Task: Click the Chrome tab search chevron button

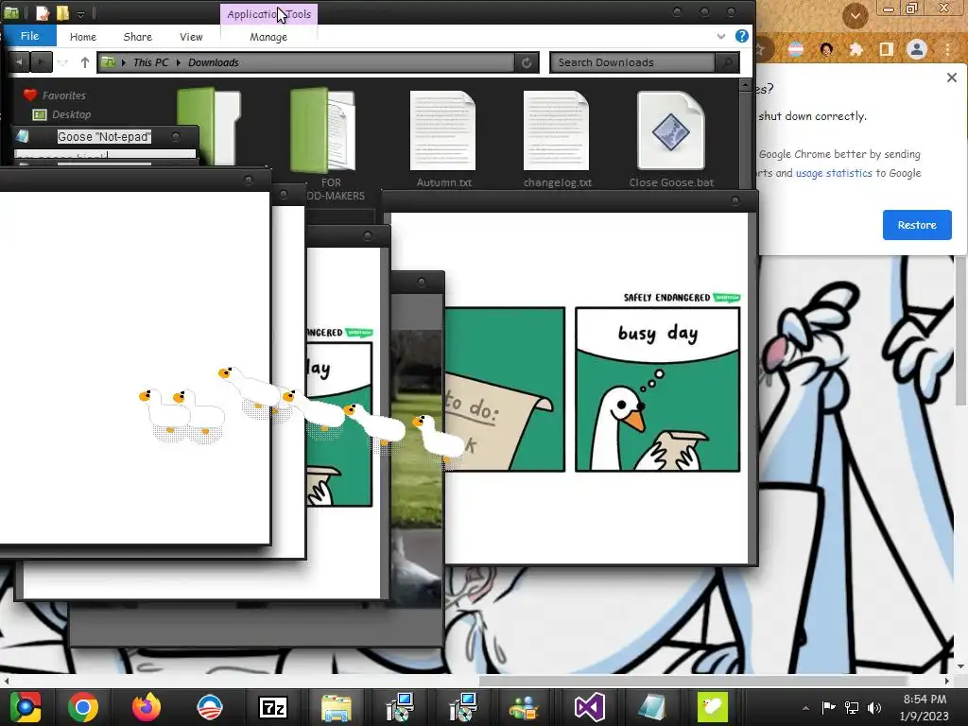Action: point(855,15)
